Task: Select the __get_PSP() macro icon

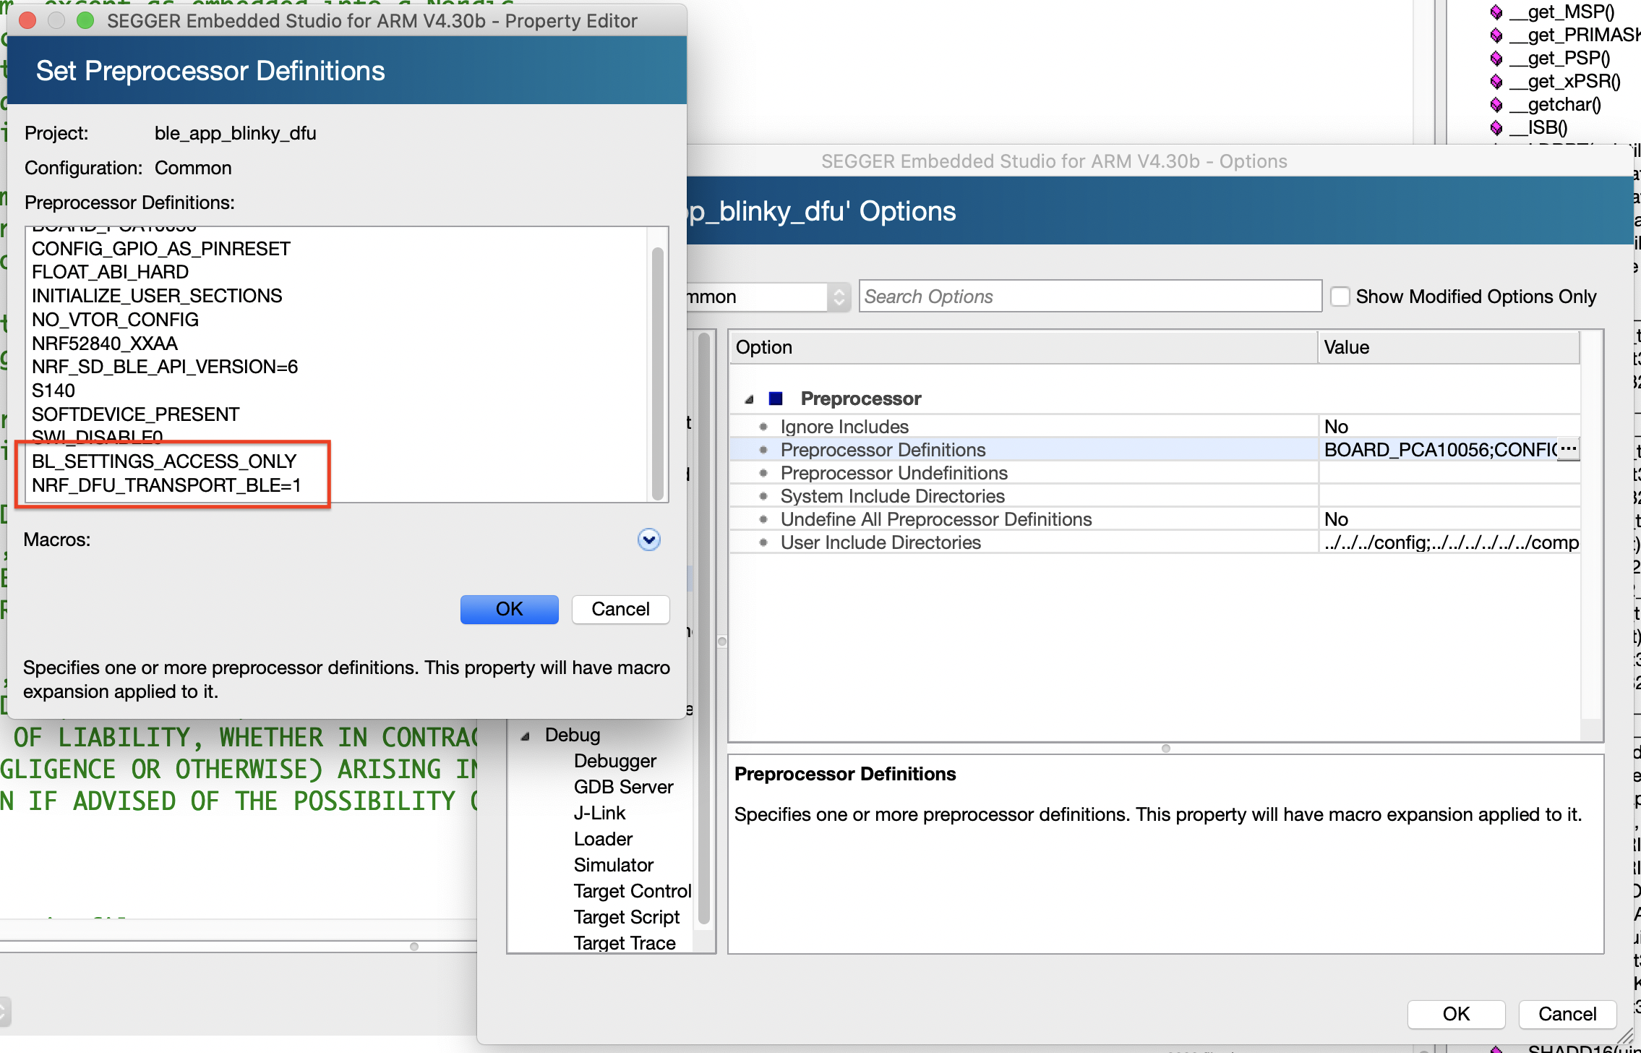Action: point(1498,58)
